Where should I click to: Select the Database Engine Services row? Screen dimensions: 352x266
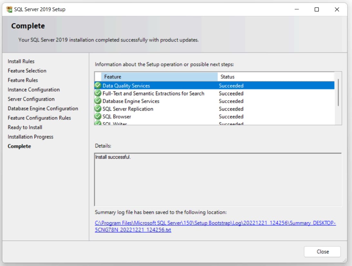[131, 101]
